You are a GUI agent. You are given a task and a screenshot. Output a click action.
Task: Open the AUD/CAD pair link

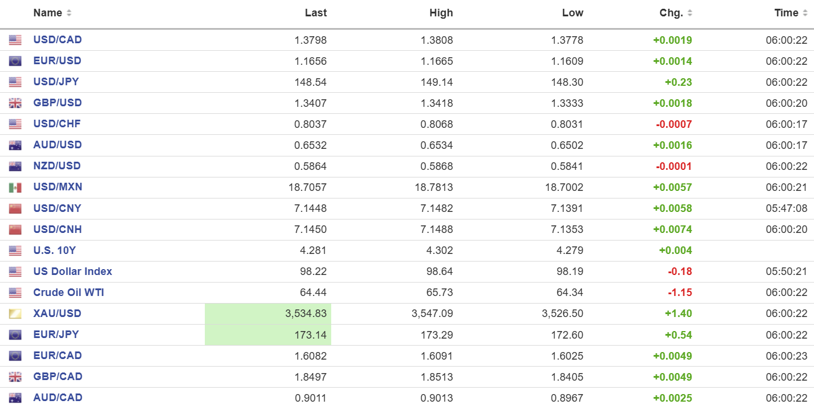point(58,398)
